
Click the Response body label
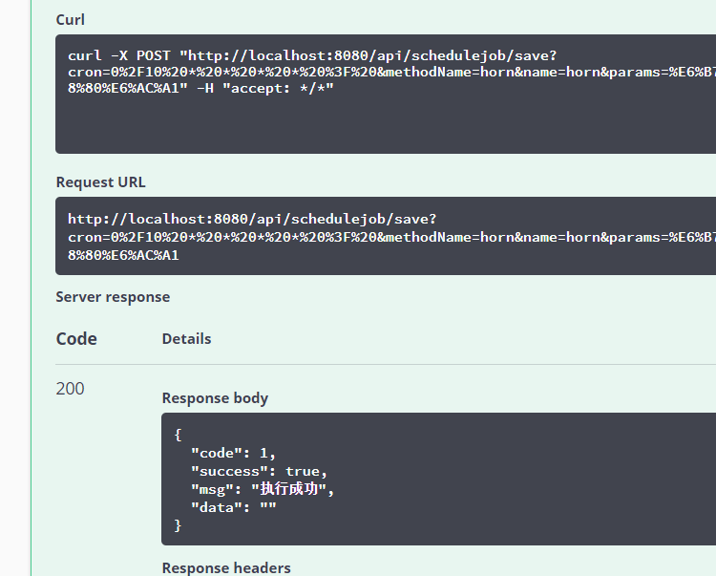[x=215, y=398]
